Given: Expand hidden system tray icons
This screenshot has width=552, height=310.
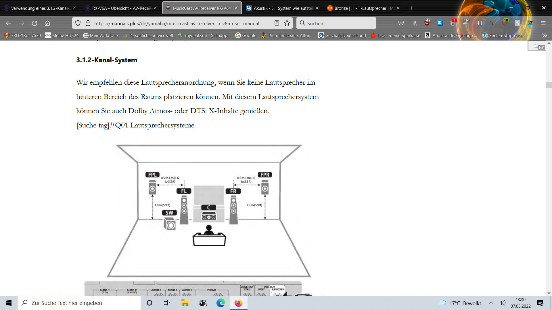Looking at the screenshot, I should click(x=491, y=303).
